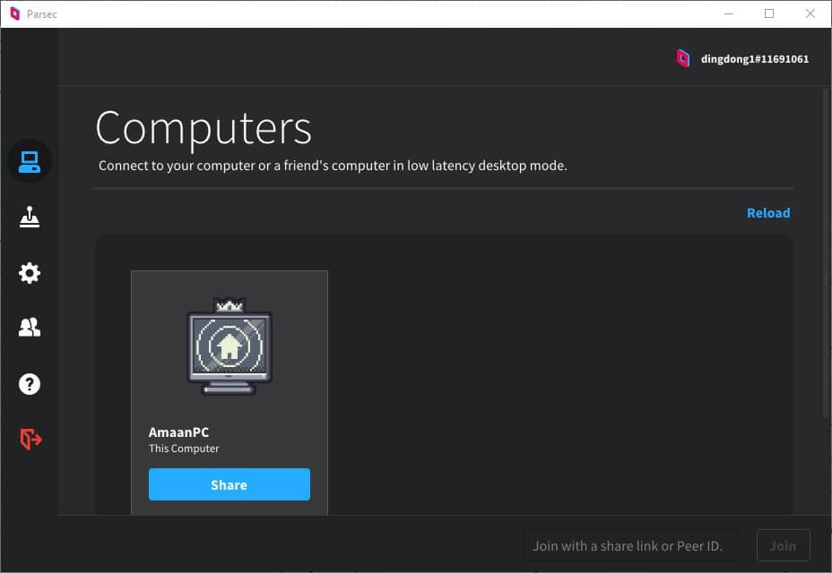Open Settings via the gear icon
Screen dimensions: 832x573
click(x=30, y=273)
